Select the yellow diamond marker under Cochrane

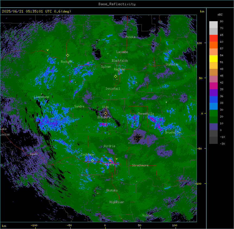tap(92, 161)
